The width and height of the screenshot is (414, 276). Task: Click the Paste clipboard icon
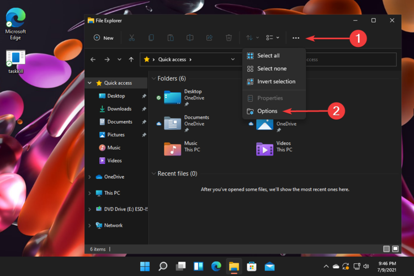point(171,38)
